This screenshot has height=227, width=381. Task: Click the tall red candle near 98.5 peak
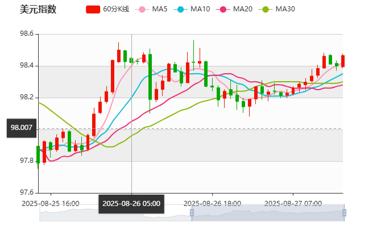pos(119,55)
